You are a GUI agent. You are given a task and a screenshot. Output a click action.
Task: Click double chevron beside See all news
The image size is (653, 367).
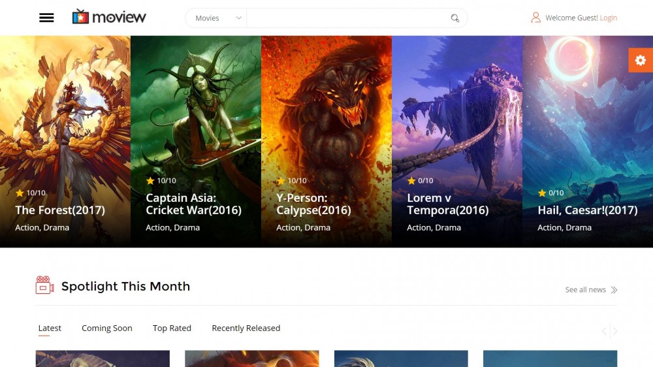tap(614, 290)
